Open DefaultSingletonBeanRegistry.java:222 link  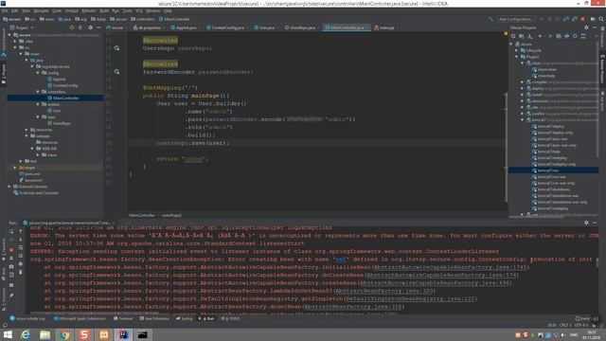(410, 299)
